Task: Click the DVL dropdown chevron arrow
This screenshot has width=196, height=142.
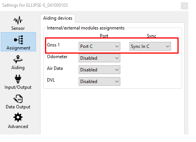Action: [117, 82]
